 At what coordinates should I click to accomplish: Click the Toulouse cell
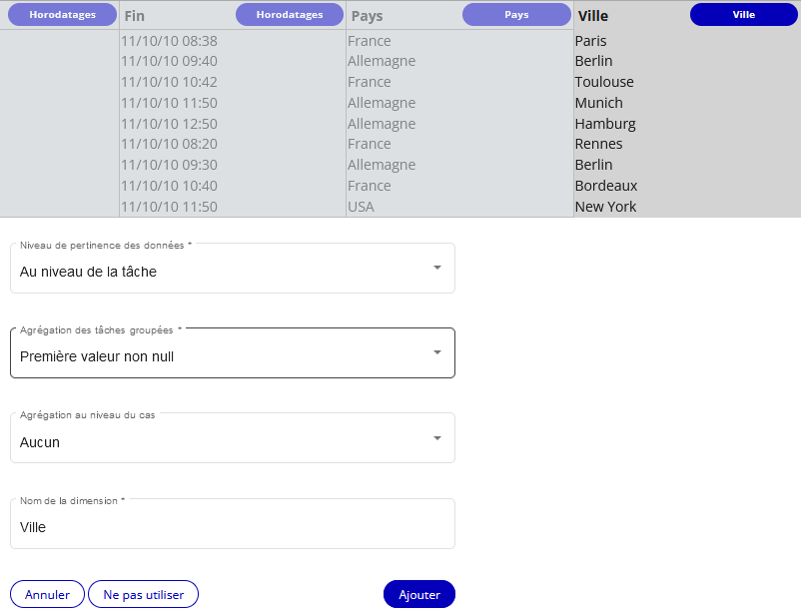(603, 82)
